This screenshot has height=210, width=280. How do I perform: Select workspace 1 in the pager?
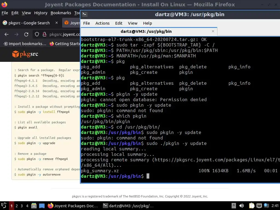[x=11, y=206]
